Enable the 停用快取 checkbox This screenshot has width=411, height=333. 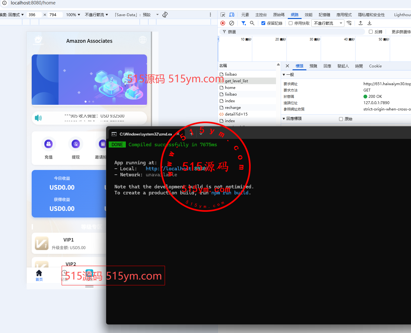(x=291, y=23)
